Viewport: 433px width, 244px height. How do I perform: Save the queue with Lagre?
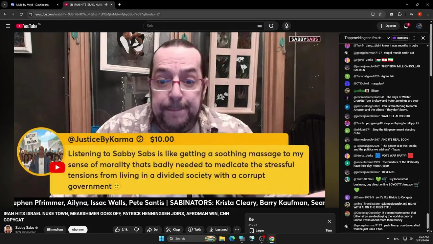(256, 230)
